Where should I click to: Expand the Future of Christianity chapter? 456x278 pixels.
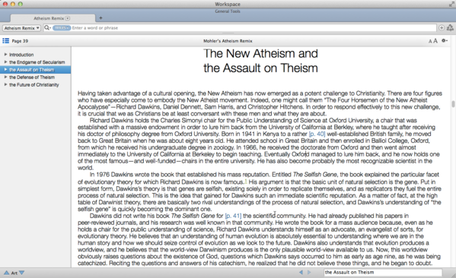[5, 85]
